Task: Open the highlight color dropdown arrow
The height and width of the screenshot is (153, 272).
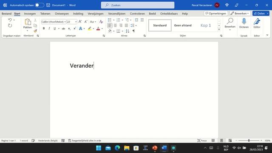Action: click(x=93, y=28)
